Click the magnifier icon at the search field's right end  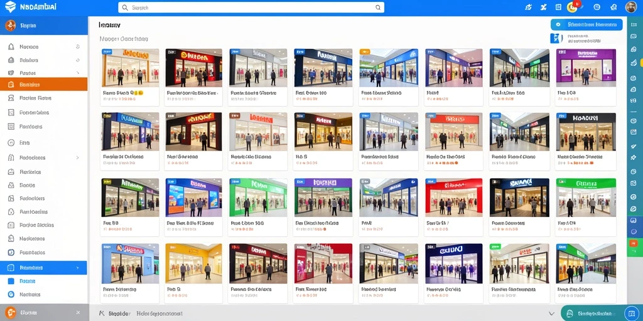(x=378, y=8)
